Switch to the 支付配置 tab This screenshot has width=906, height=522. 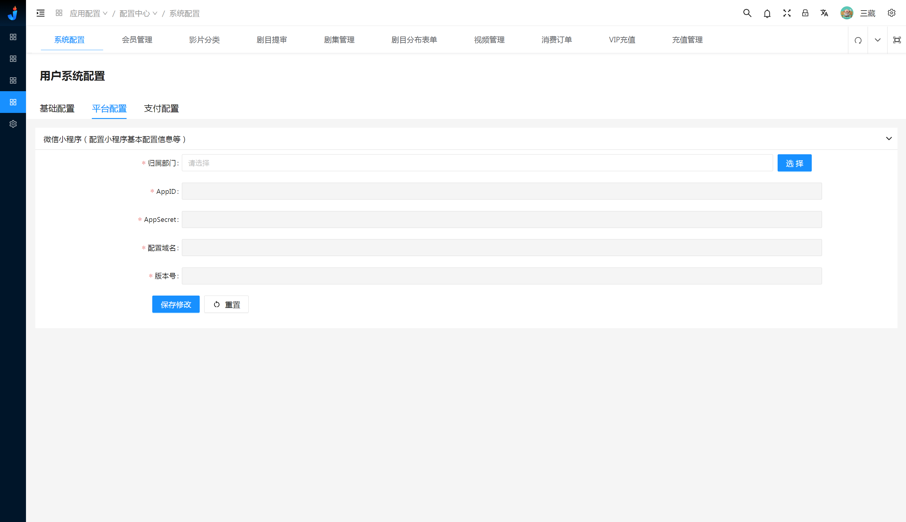click(161, 108)
